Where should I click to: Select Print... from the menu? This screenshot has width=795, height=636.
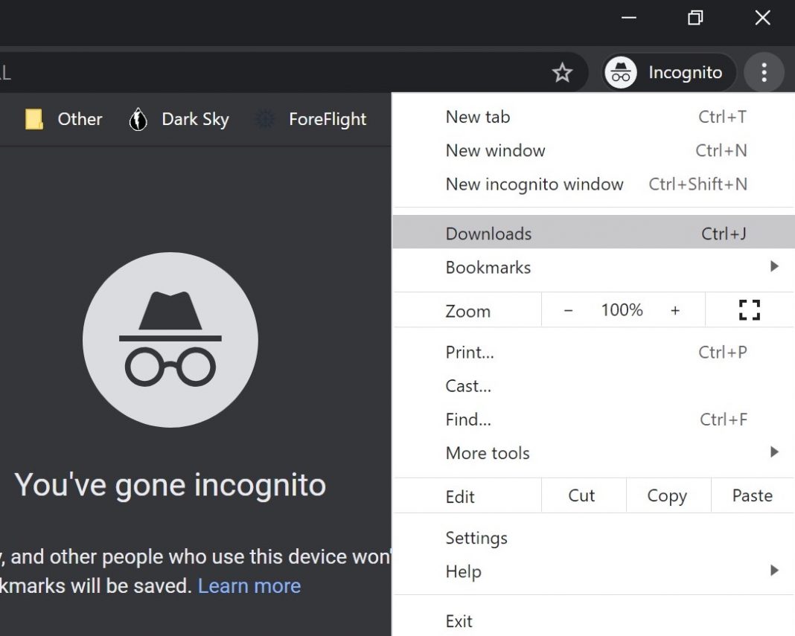coord(594,352)
